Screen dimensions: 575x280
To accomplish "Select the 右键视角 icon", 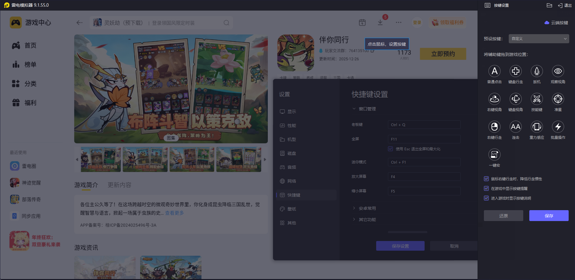I will tap(494, 99).
